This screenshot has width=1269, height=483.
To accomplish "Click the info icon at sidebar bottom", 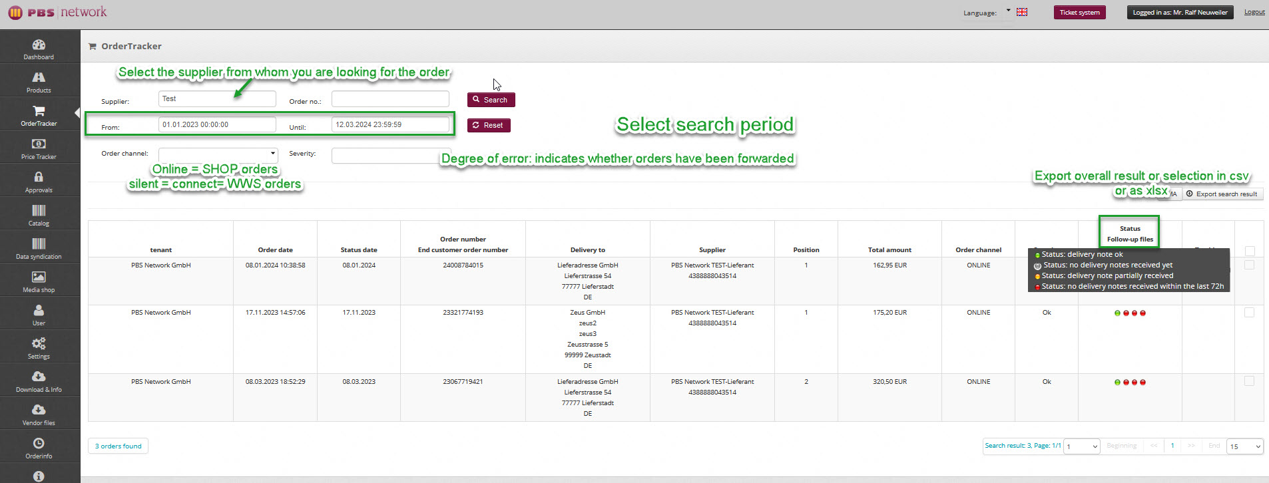I will 39,476.
